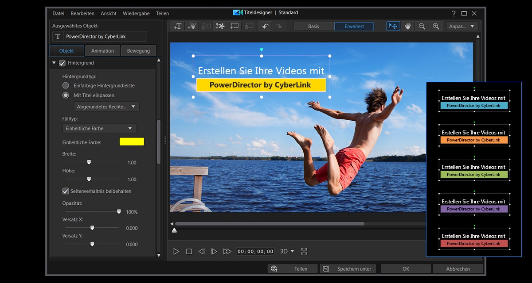This screenshot has width=532, height=283.
Task: Switch to the Bewegung tab
Action: [138, 50]
